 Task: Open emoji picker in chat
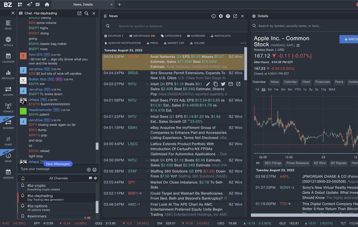click(95, 169)
